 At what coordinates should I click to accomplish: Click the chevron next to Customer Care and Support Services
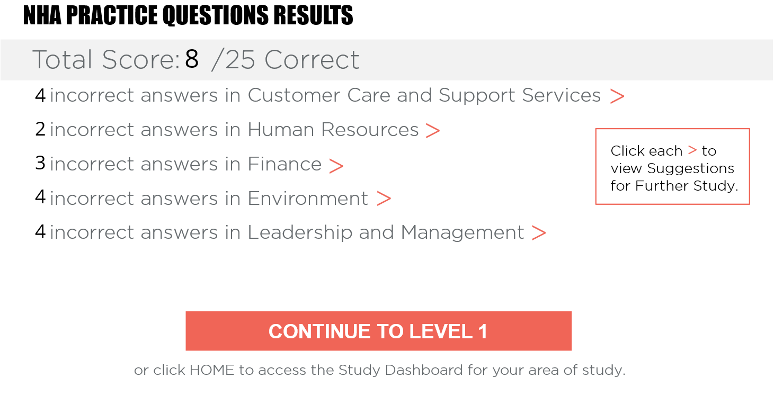point(617,96)
